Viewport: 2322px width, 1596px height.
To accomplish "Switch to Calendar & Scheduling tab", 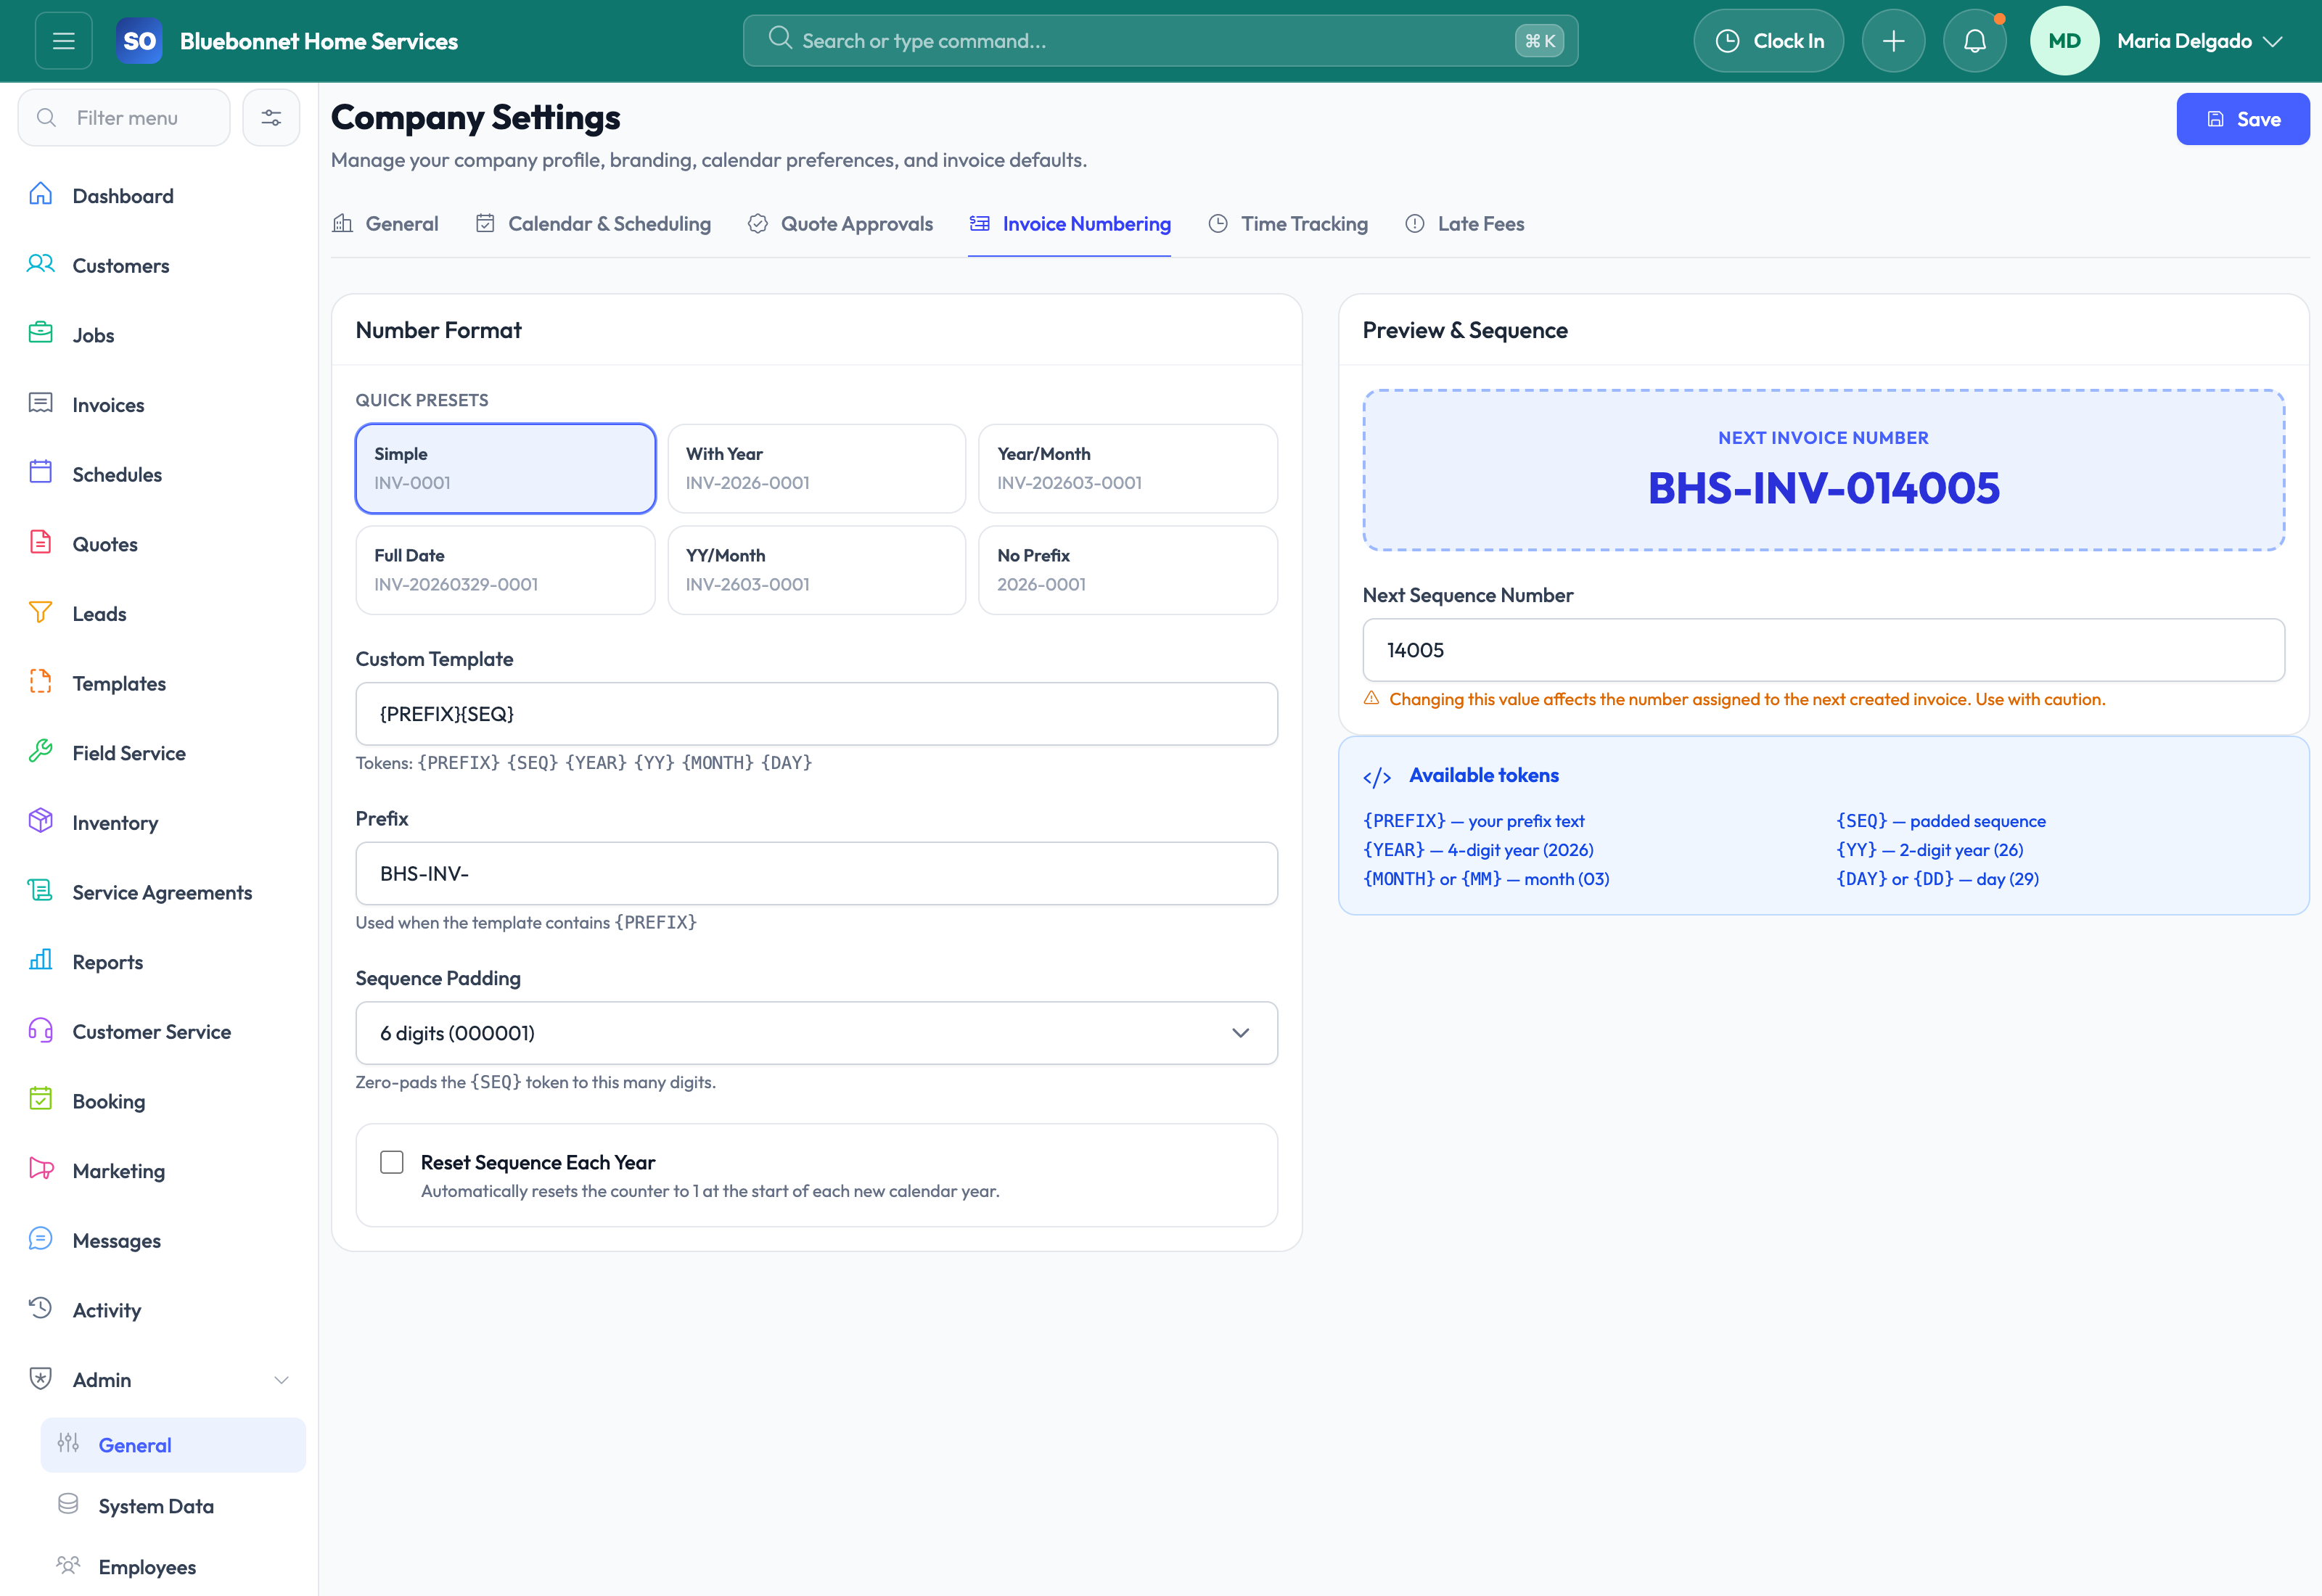I will coord(593,224).
